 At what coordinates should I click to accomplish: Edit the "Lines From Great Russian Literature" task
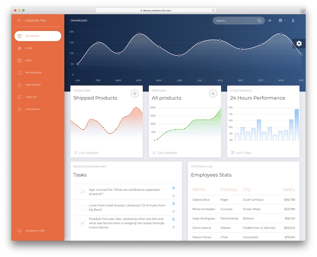173,204
